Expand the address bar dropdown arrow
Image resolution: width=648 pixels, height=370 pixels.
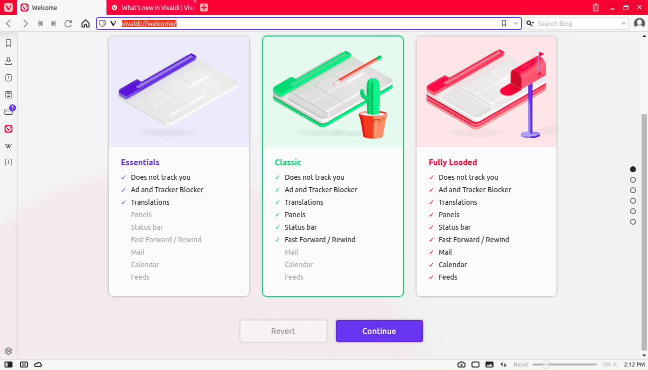[515, 23]
